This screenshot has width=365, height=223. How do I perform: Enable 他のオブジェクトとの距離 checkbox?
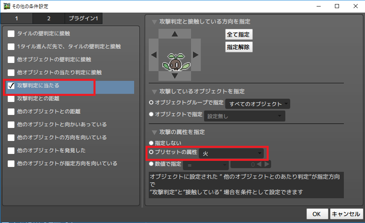pos(11,112)
